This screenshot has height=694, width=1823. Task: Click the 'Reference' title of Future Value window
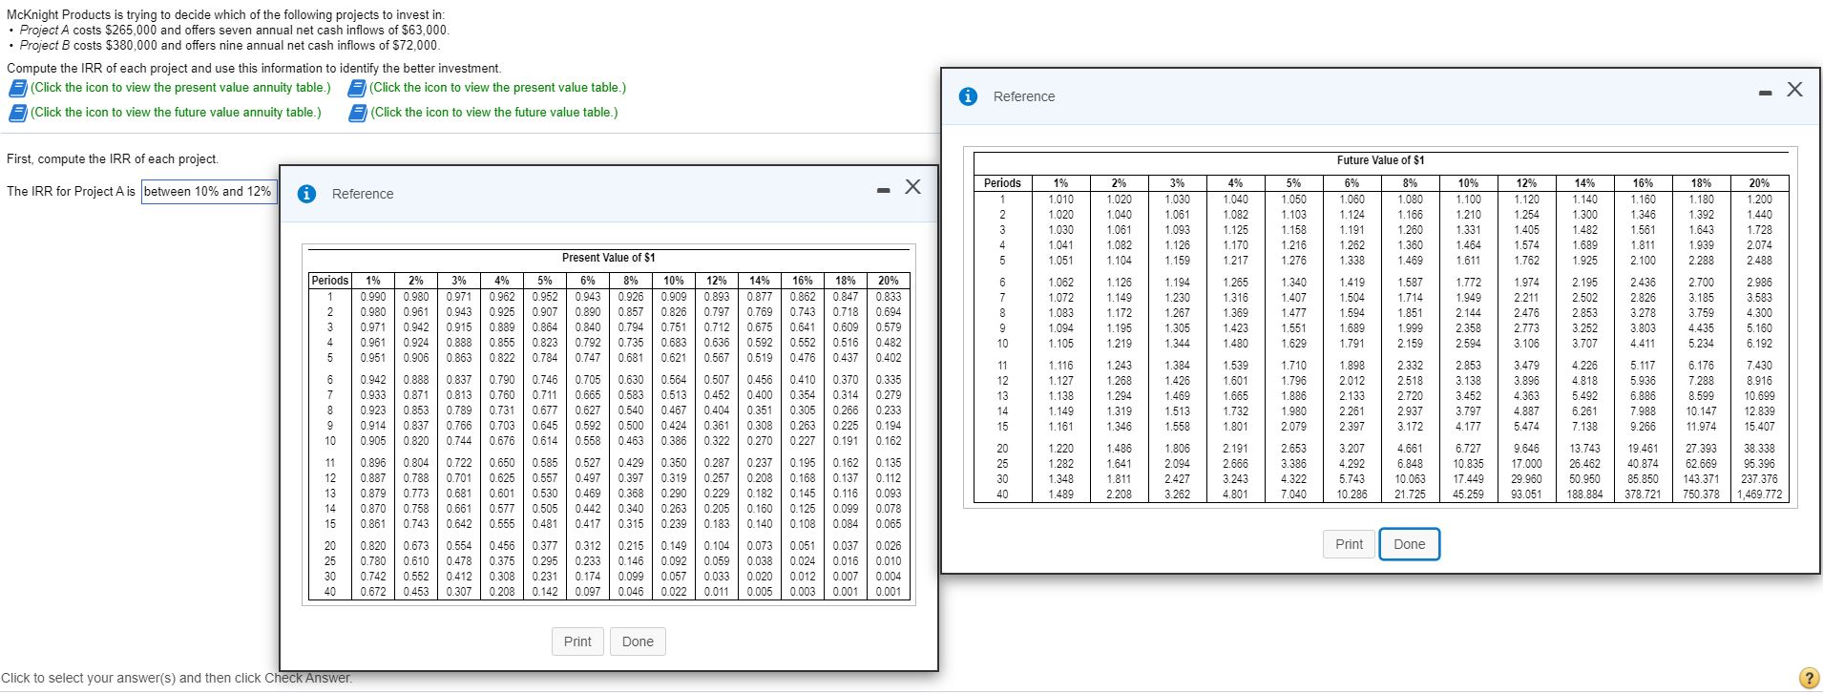point(1024,96)
